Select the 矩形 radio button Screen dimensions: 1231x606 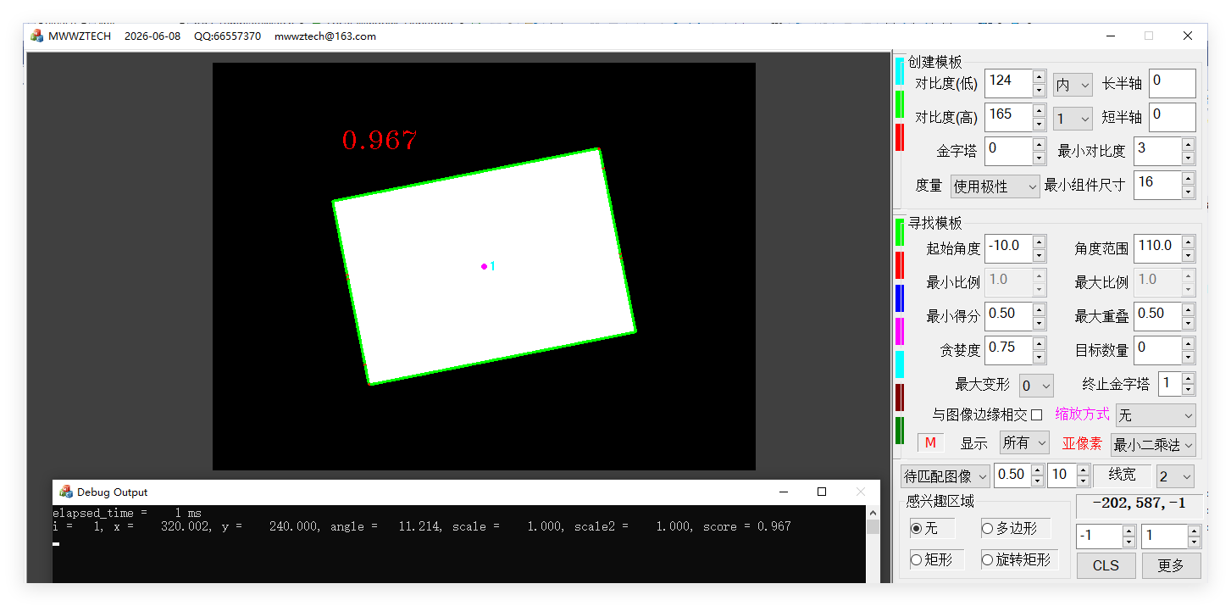point(916,559)
